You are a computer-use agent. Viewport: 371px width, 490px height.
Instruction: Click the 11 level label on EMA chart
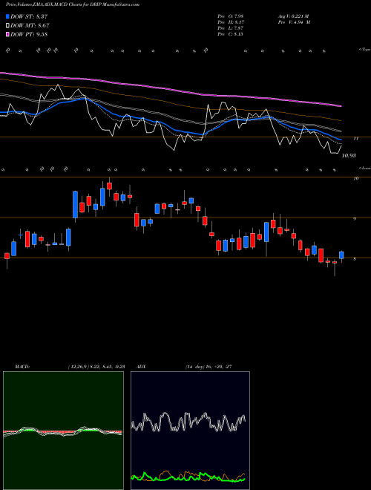[355, 138]
